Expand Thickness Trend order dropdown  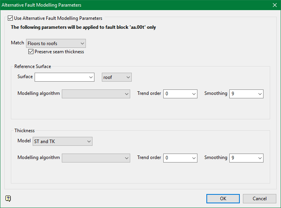click(194, 158)
